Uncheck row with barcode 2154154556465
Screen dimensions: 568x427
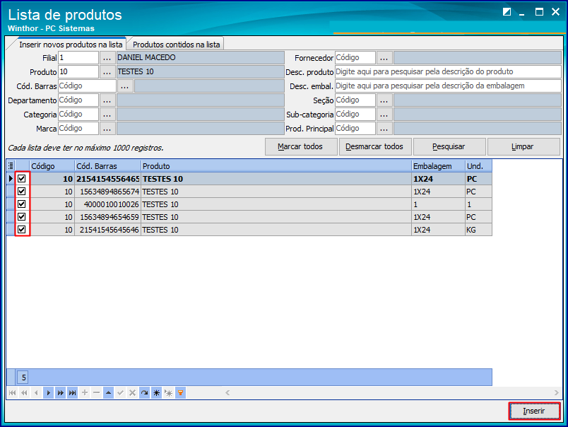[22, 178]
